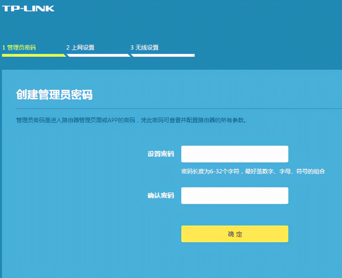Click the number 3 on the step indicator
Screen dimensions: 342x278
click(133, 48)
